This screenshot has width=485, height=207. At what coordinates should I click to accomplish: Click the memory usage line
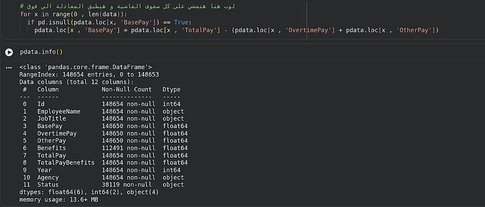pyautogui.click(x=59, y=199)
